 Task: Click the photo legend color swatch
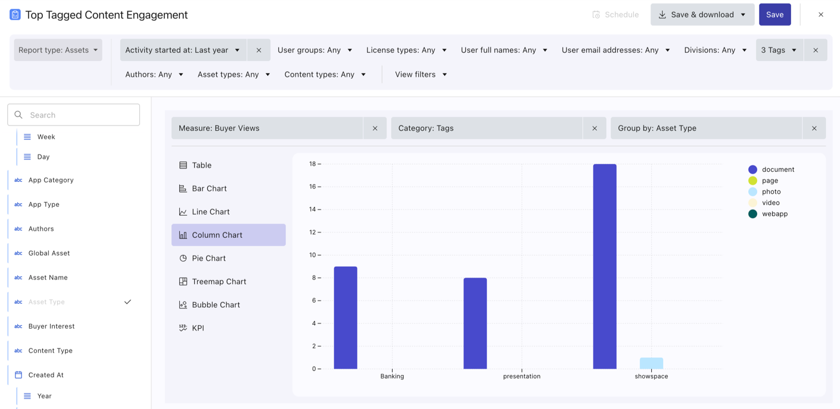click(x=752, y=192)
